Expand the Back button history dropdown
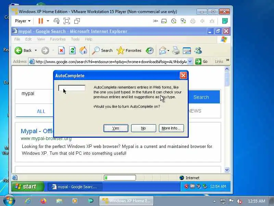The height and width of the screenshot is (206, 274). [36, 50]
